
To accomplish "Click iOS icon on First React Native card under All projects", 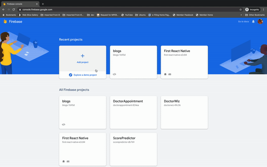I will coord(68,161).
